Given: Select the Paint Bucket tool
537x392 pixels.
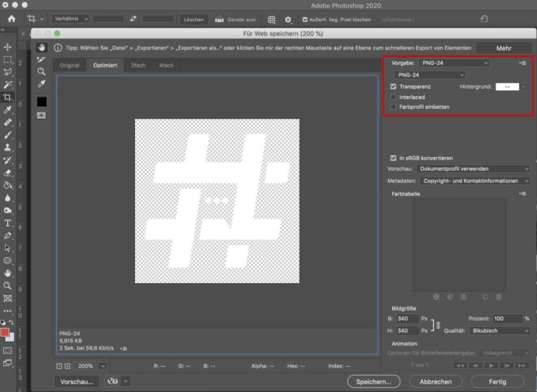Looking at the screenshot, I should (7, 185).
